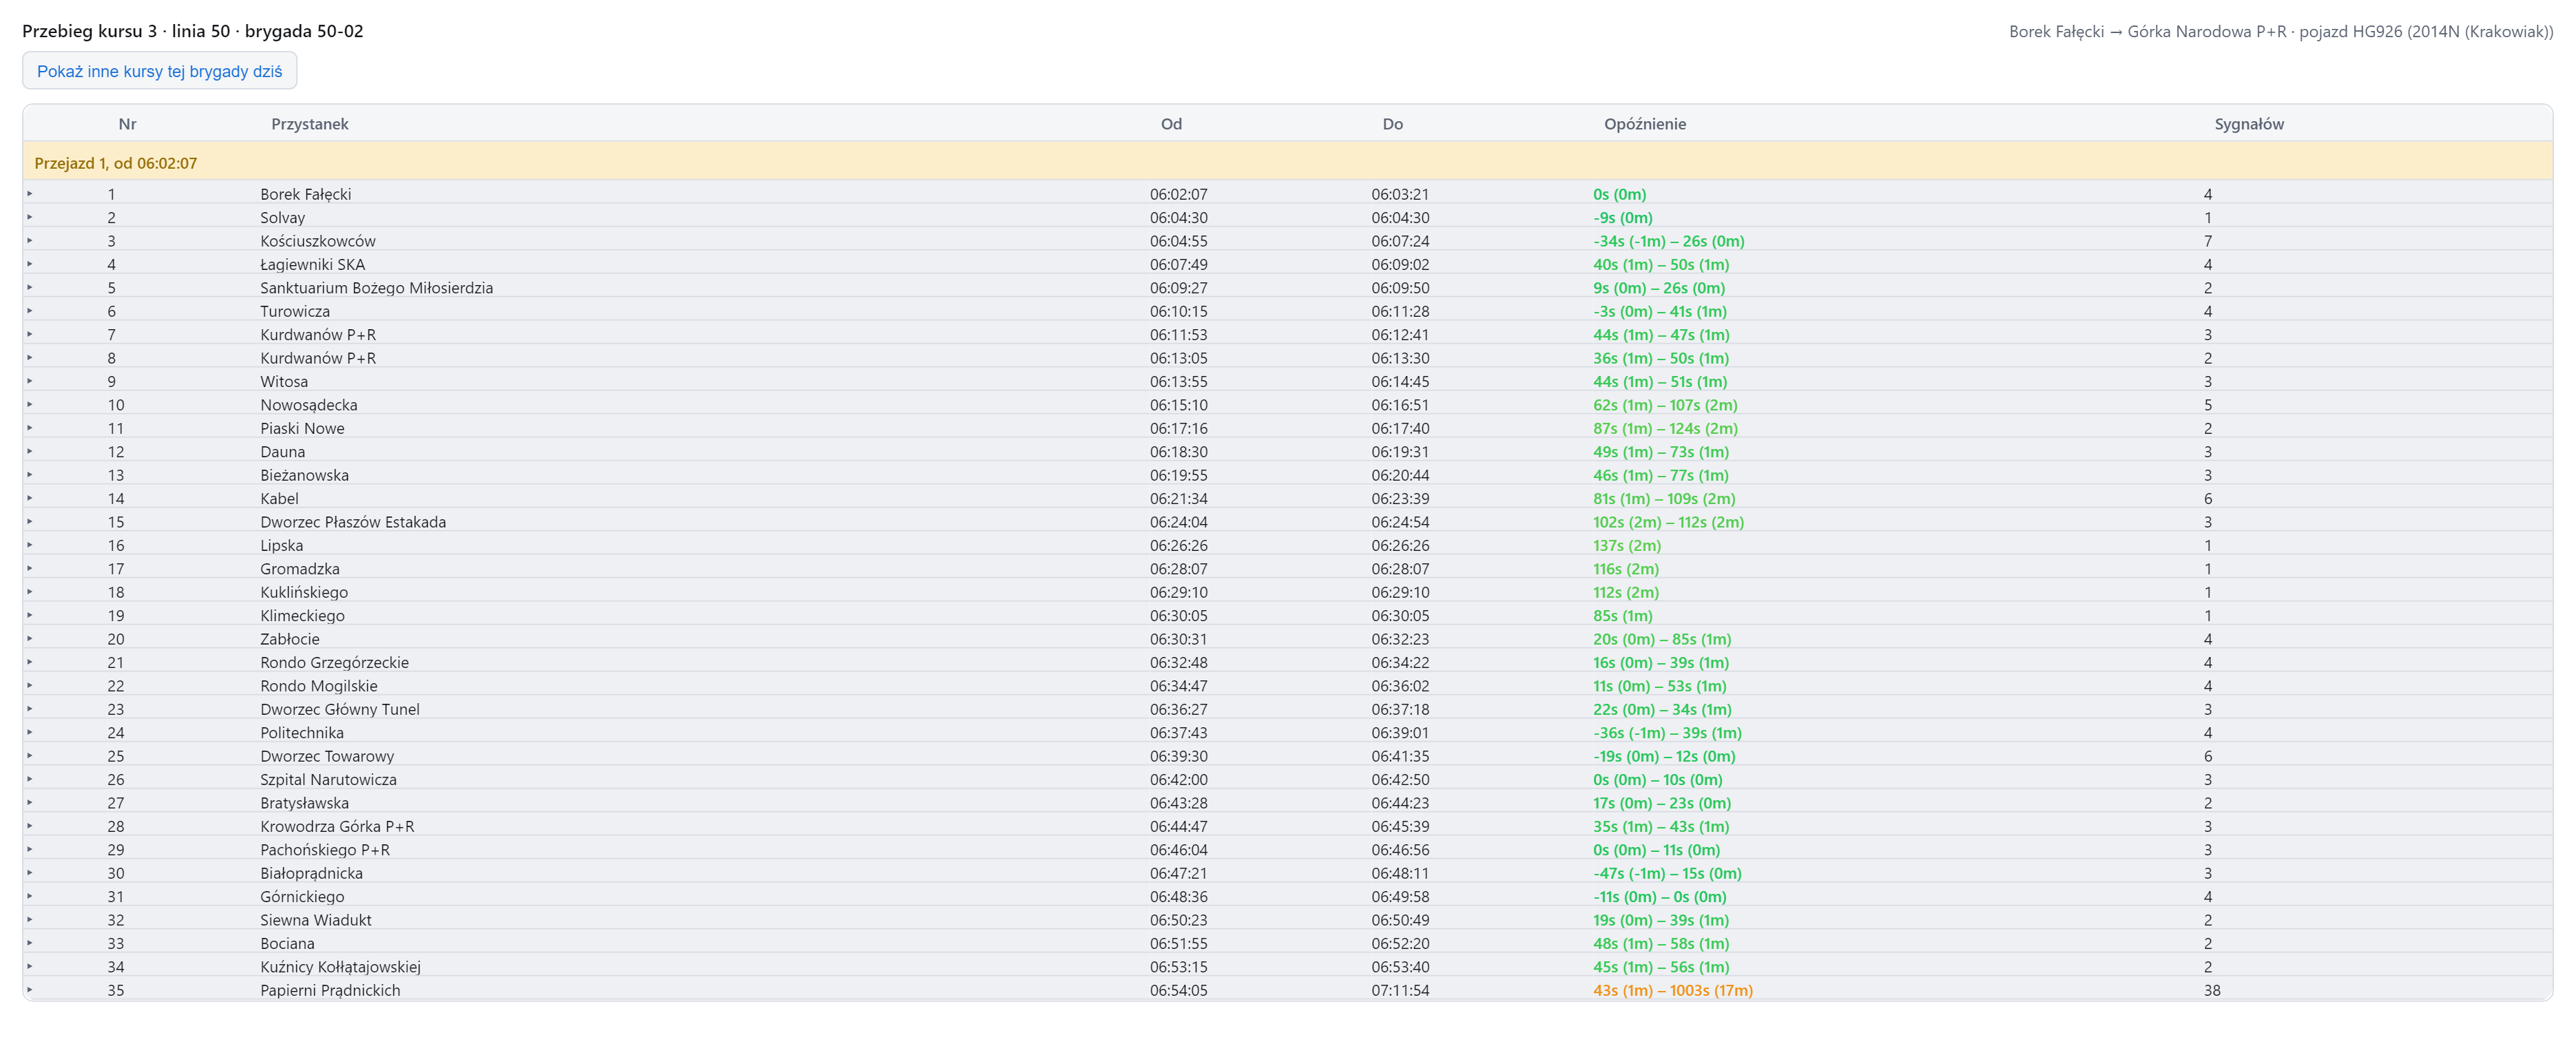Click stop name 'Lipska'
This screenshot has height=1044, width=2576.
pos(282,545)
